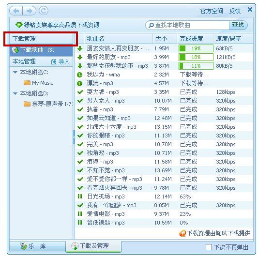Click the 查找 search button
258x257 pixels.
pyautogui.click(x=238, y=25)
